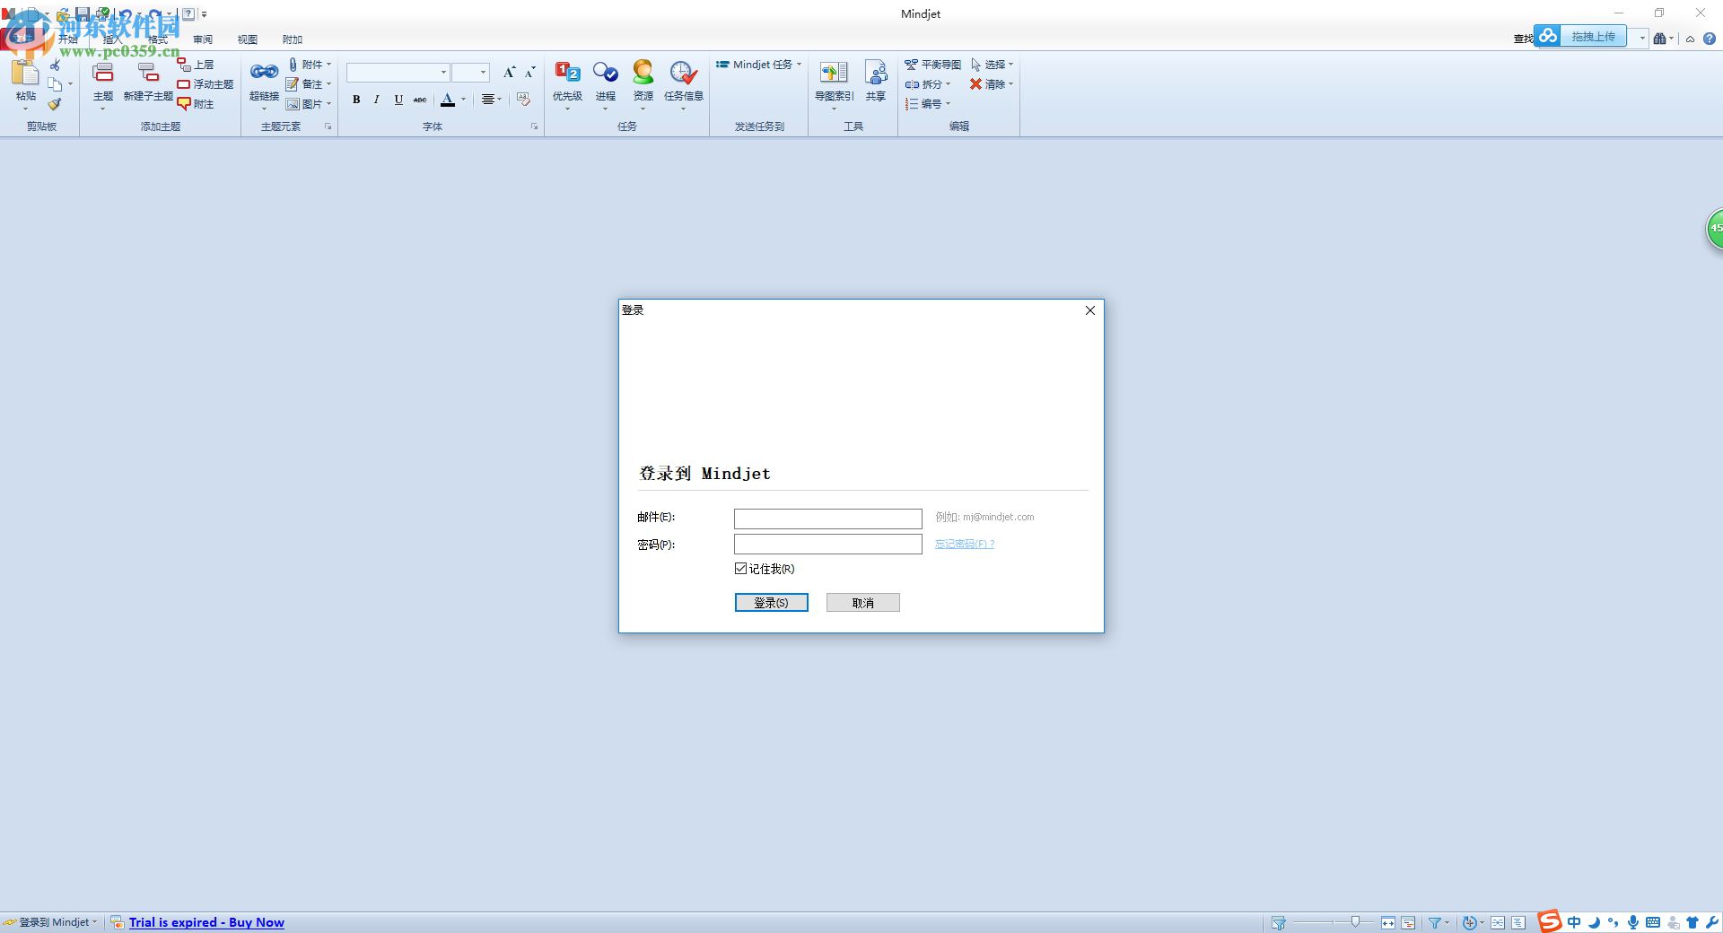Open the font color dropdown arrow
This screenshot has height=933, width=1723.
click(x=463, y=100)
